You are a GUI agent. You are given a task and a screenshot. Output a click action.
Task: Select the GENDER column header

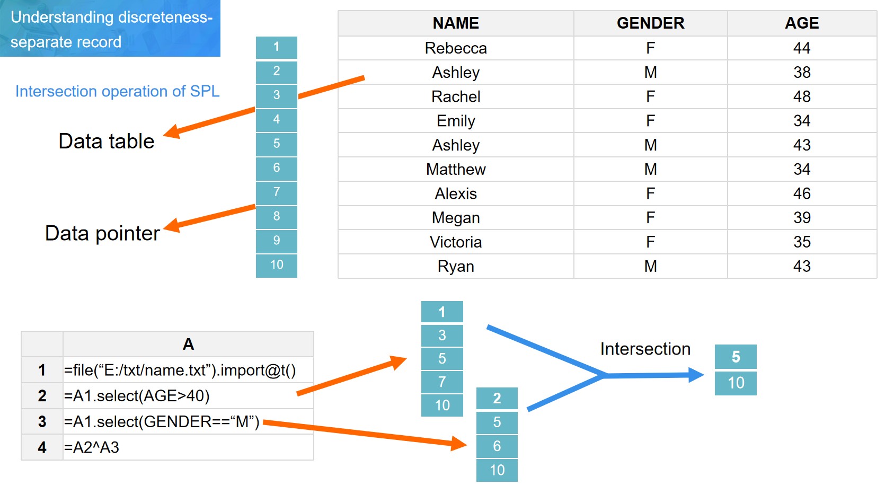coord(650,23)
